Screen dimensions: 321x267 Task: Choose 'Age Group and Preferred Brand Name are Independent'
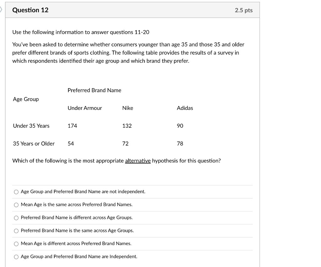pyautogui.click(x=16, y=257)
